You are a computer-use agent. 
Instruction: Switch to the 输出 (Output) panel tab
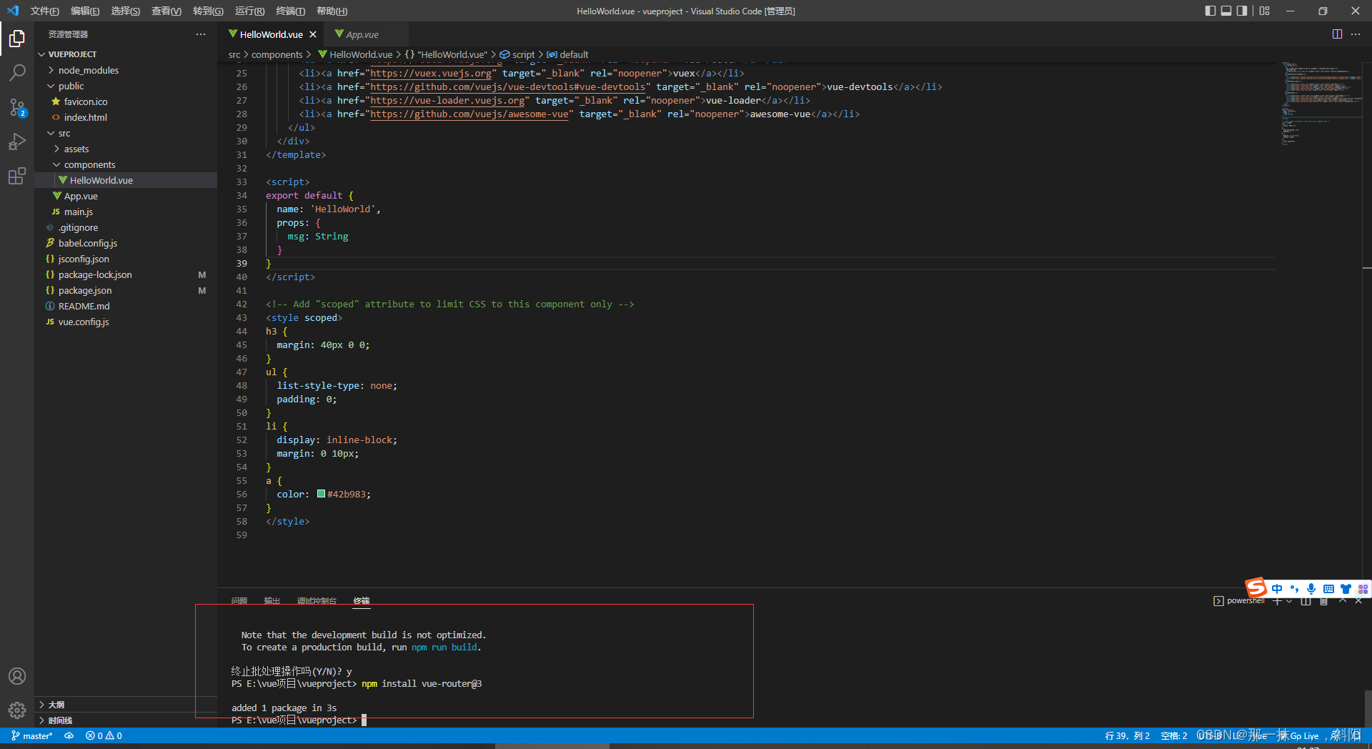click(272, 601)
